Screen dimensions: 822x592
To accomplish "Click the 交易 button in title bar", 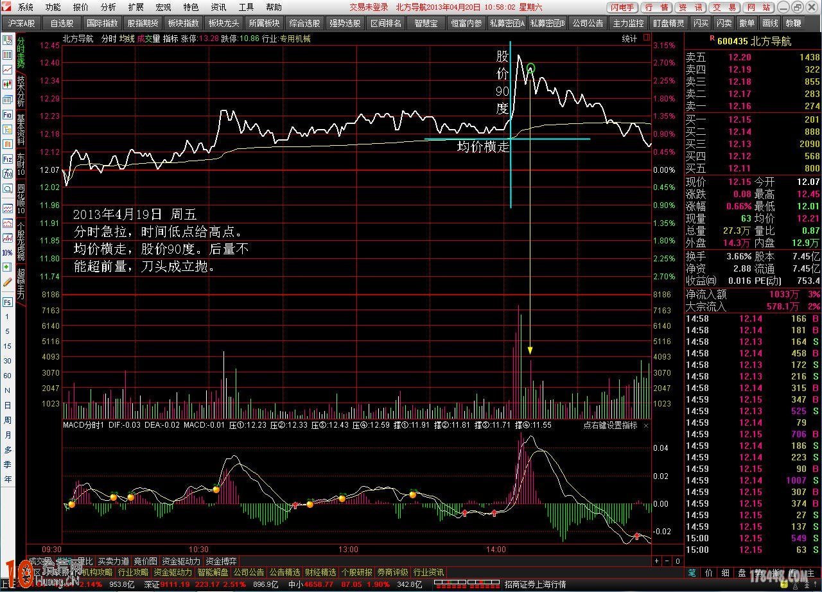I will coord(725,7).
